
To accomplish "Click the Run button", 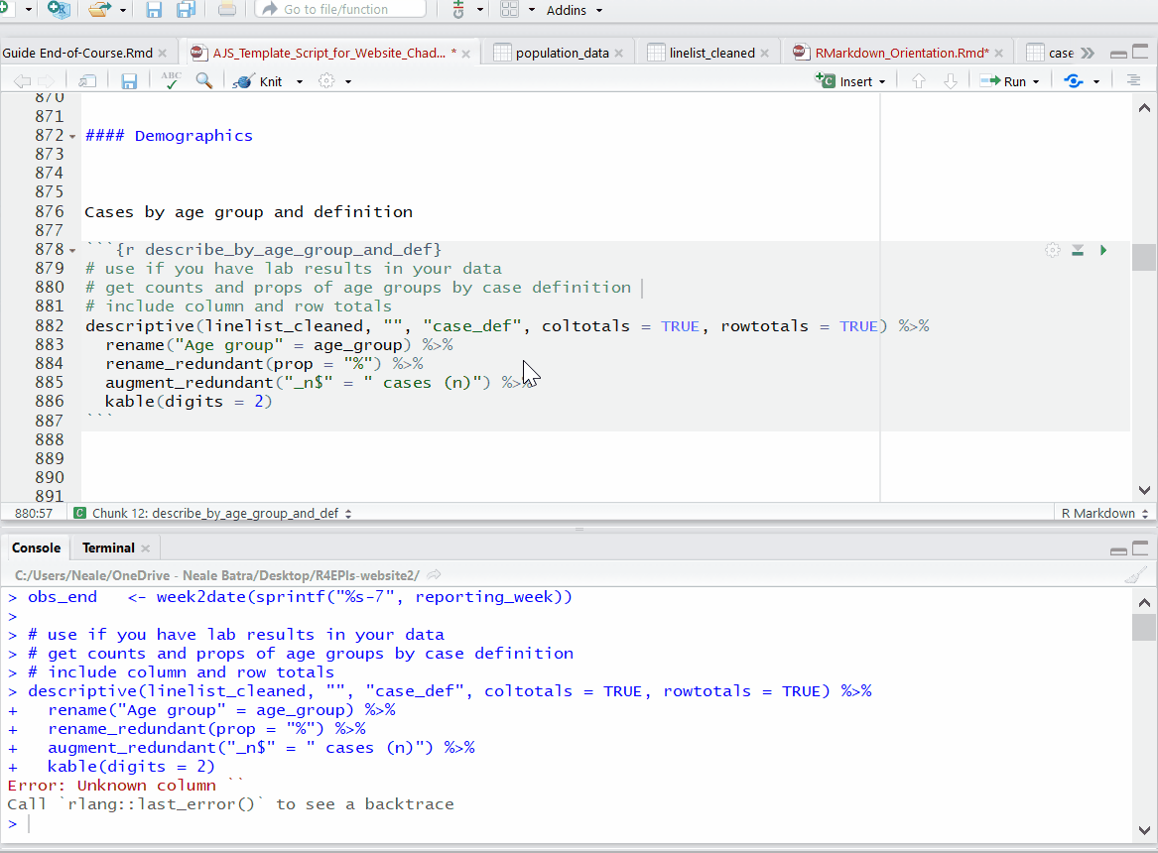I will coord(1004,81).
